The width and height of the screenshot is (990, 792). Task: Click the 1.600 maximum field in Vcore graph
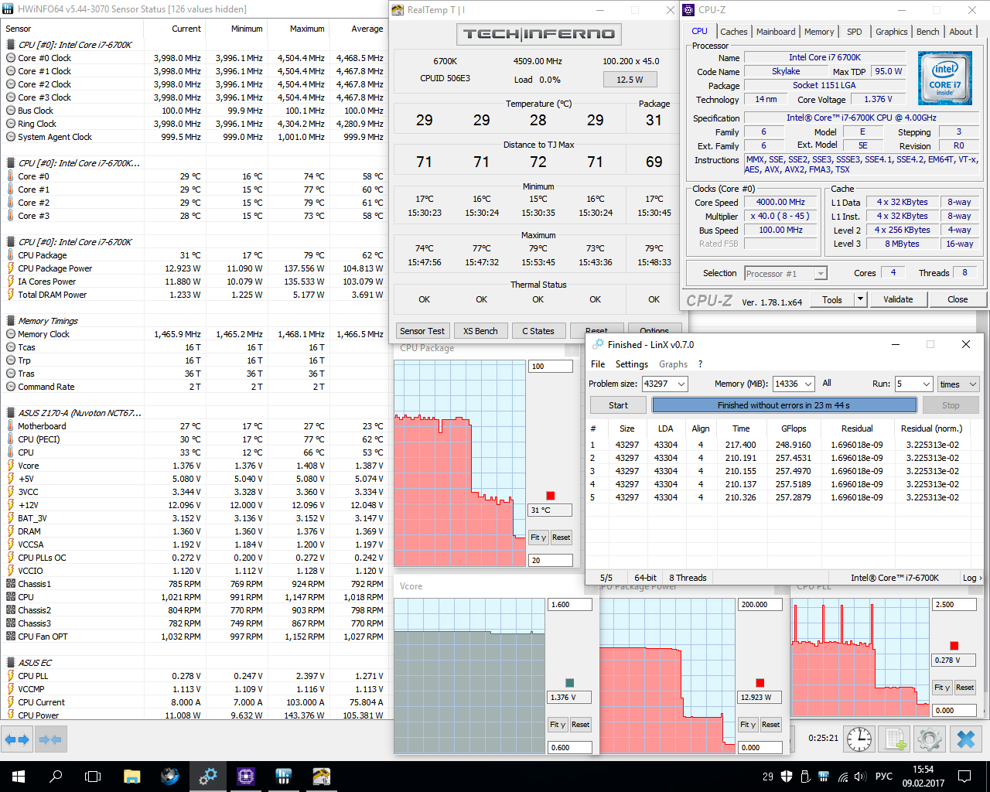(x=570, y=605)
